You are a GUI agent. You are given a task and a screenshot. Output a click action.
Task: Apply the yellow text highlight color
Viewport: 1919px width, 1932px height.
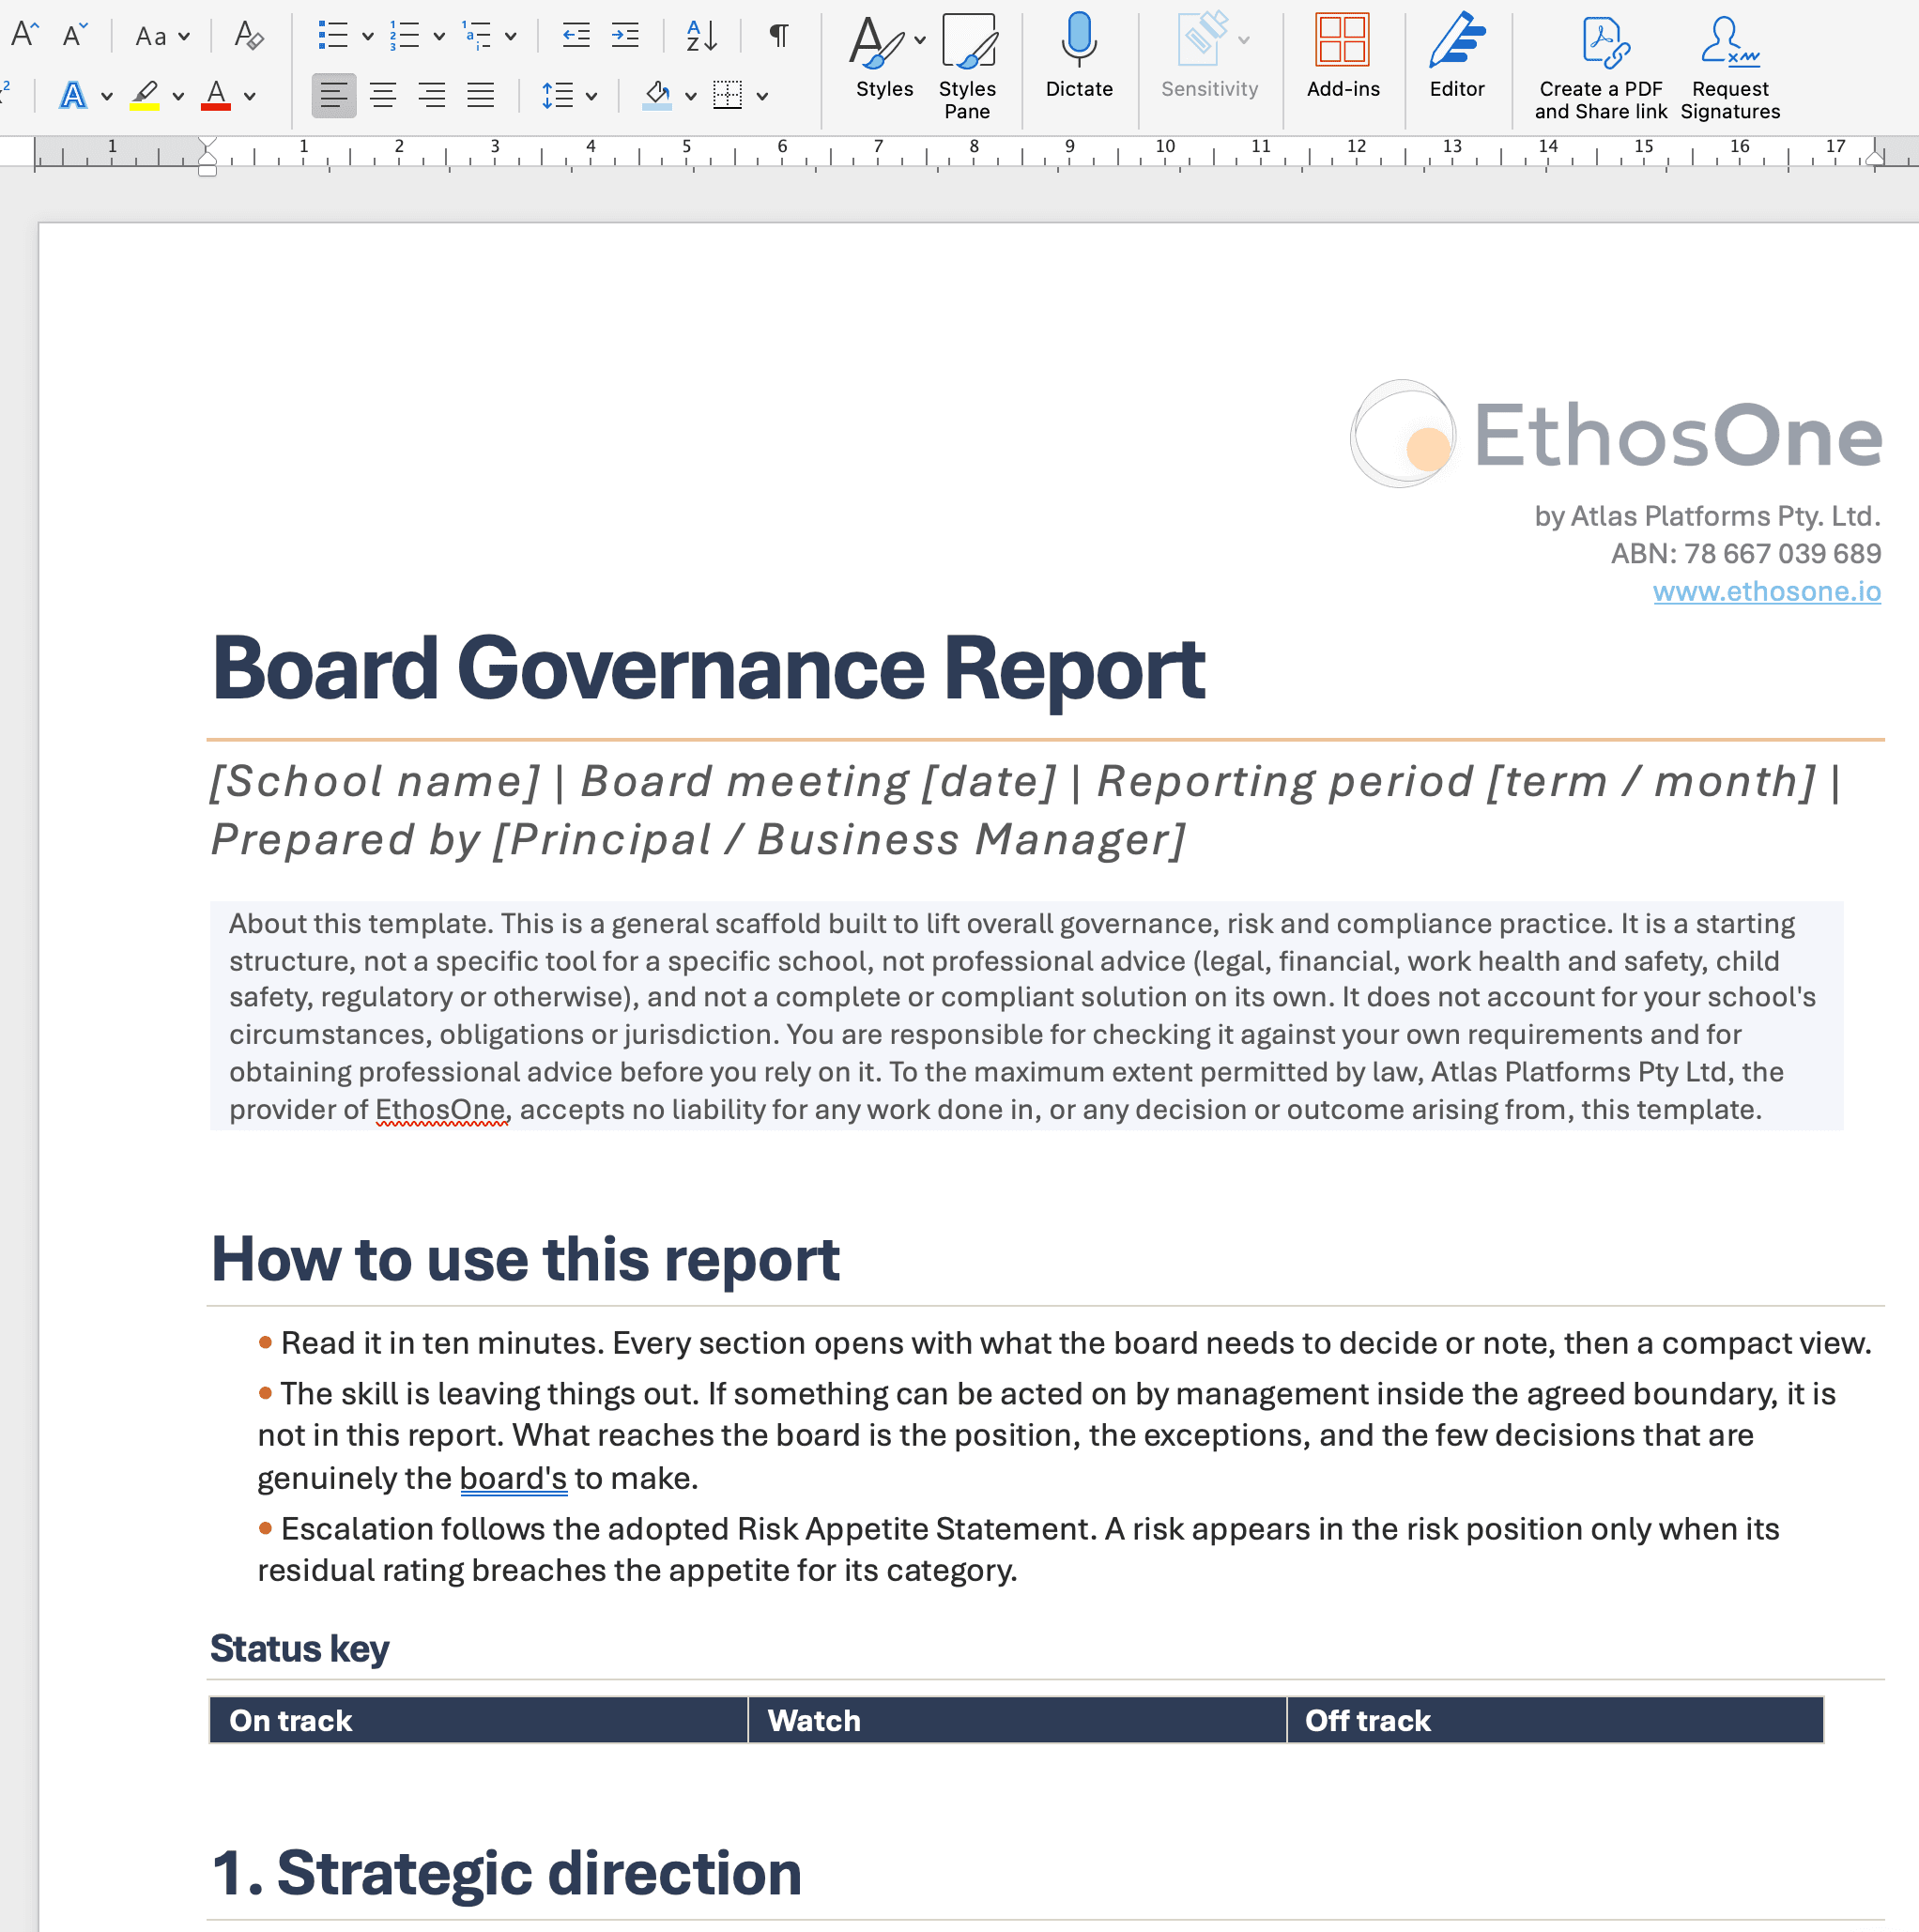[145, 96]
